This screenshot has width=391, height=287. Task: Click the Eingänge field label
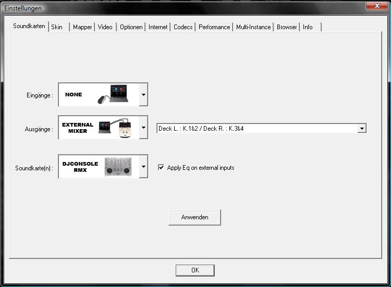coord(40,95)
